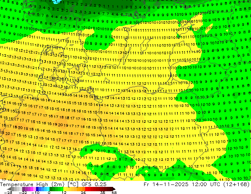Click the "GFS 0.25" model label
The height and width of the screenshot is (194, 251).
(94, 184)
